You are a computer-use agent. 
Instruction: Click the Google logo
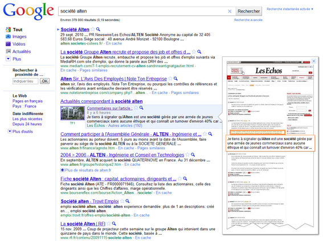coord(28,11)
